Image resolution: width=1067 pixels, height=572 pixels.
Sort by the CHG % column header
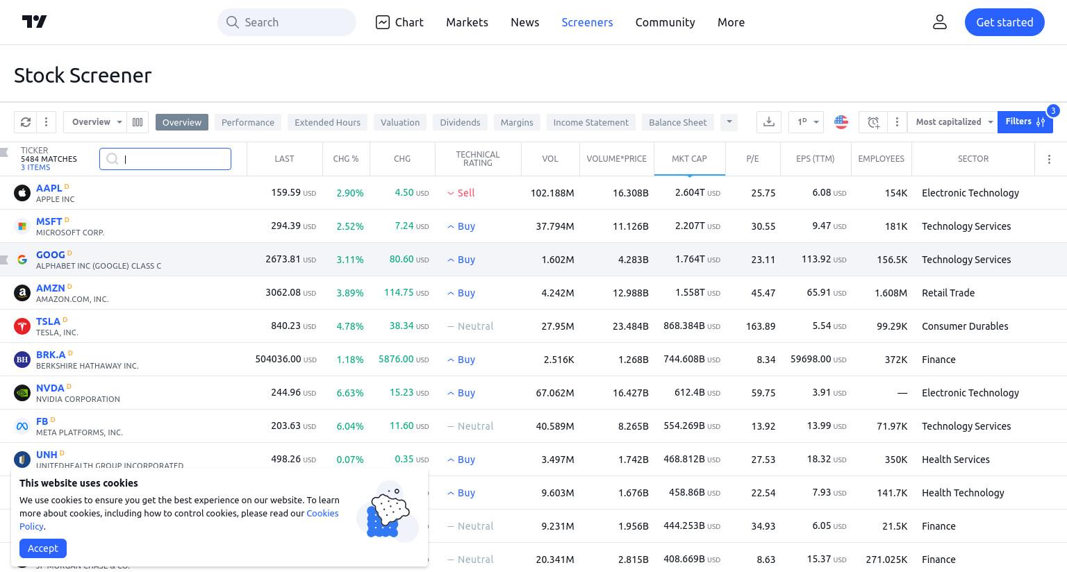346,159
